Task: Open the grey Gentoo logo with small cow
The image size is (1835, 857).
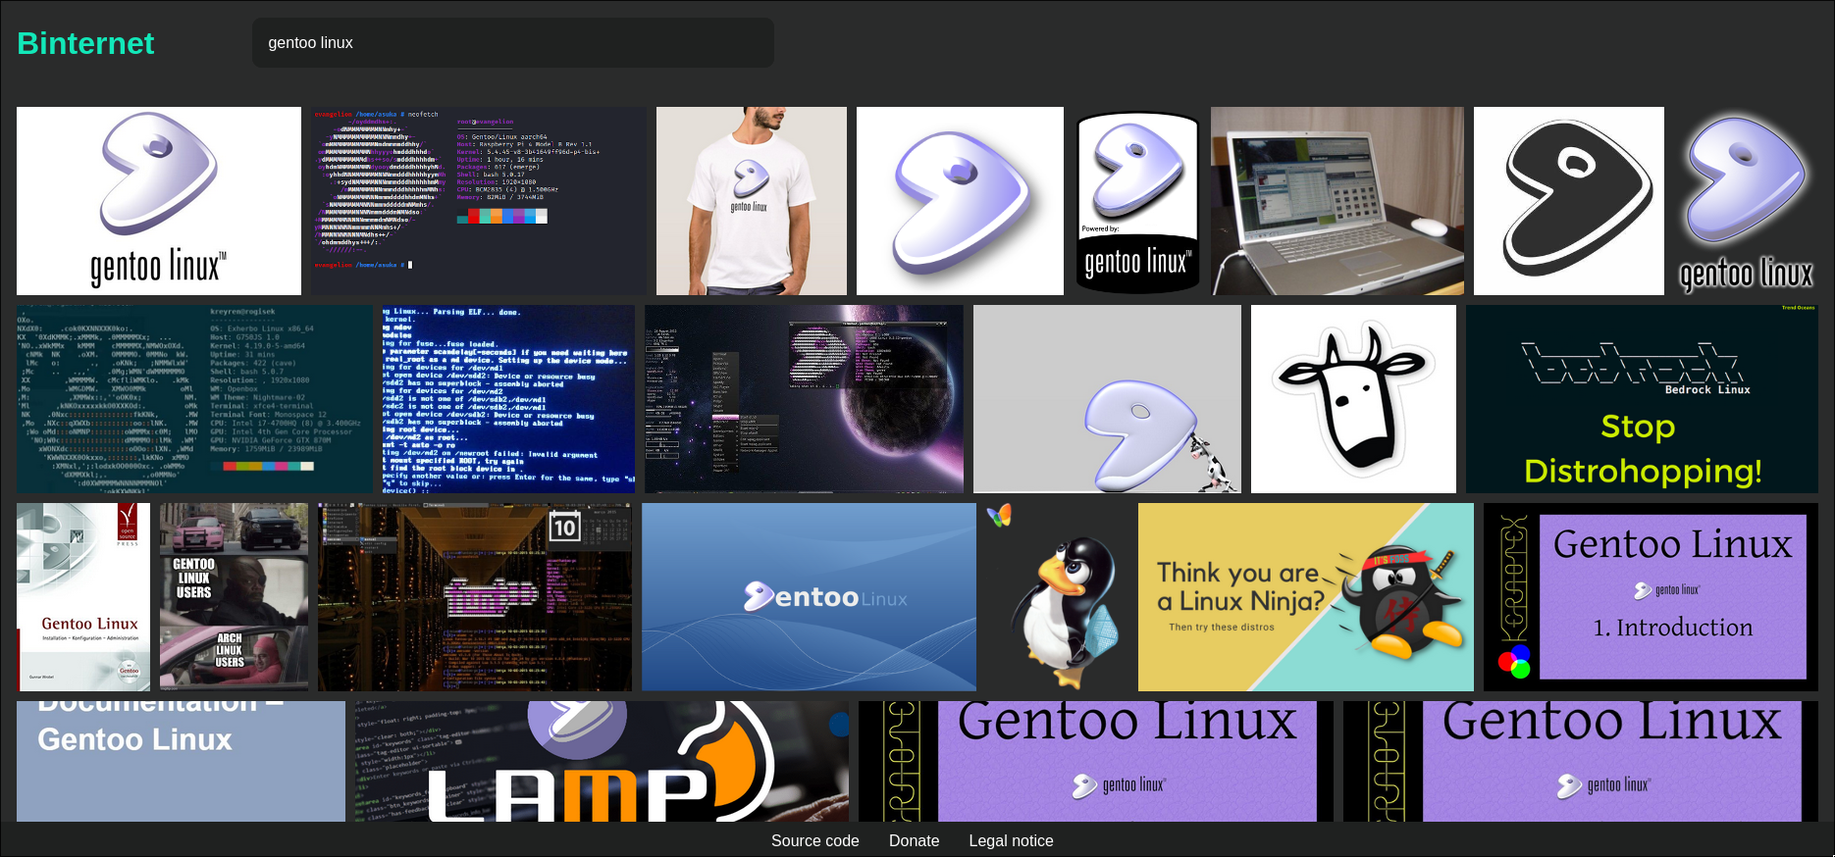Action: pos(1107,399)
